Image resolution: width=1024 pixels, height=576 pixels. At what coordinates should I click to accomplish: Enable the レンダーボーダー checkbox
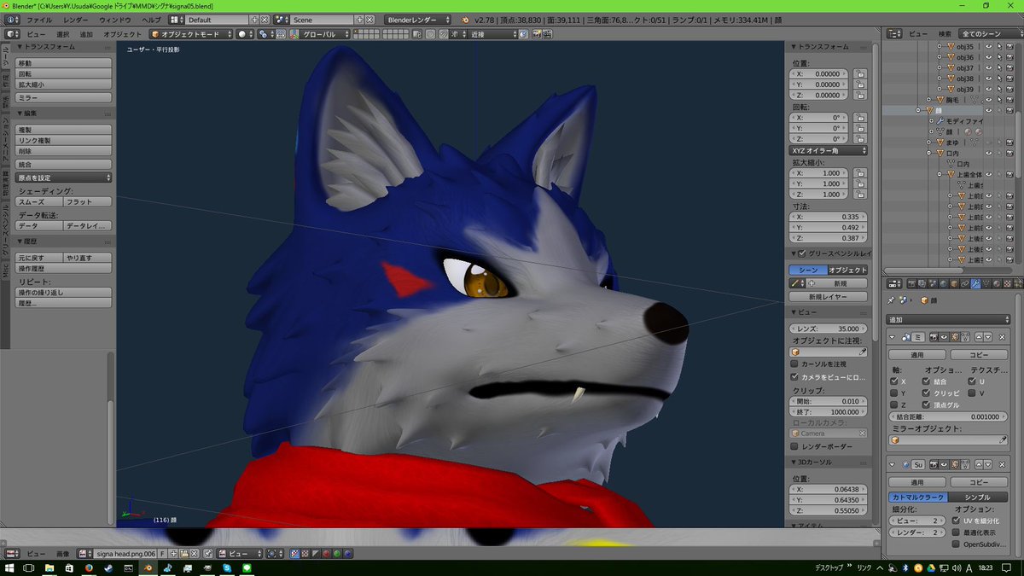point(794,445)
